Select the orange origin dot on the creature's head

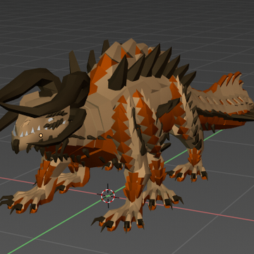point(41,135)
